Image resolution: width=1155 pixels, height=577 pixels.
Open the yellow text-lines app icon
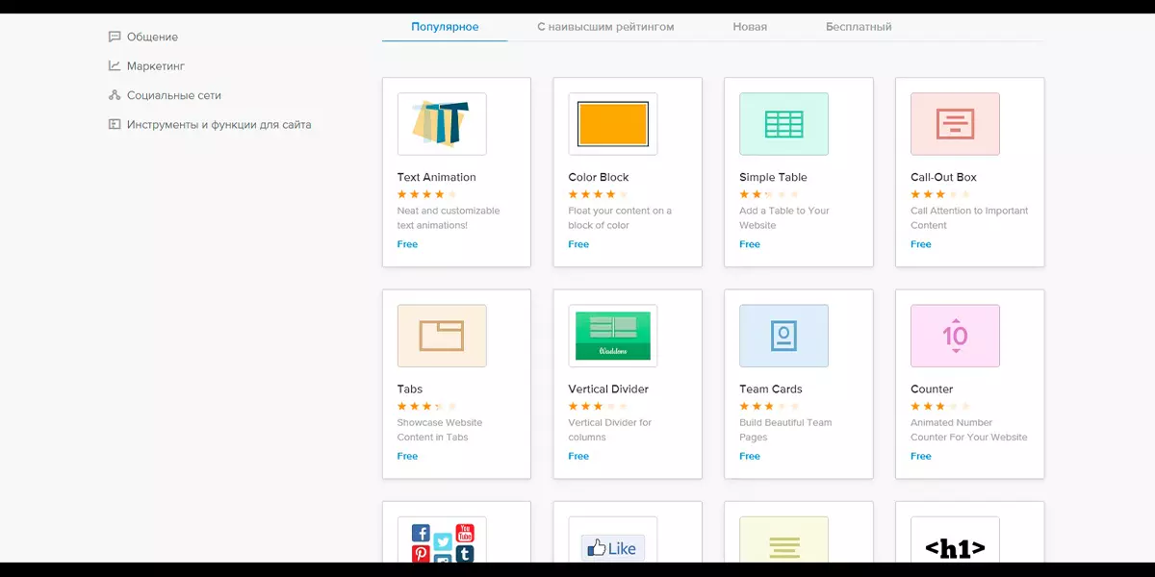coord(783,540)
